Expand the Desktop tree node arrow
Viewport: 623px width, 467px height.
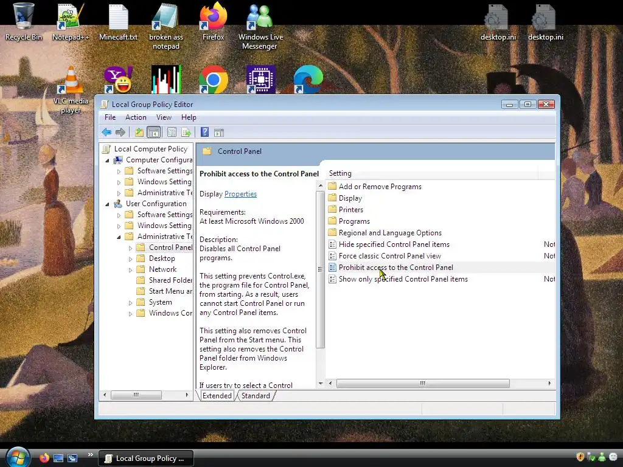coord(130,259)
